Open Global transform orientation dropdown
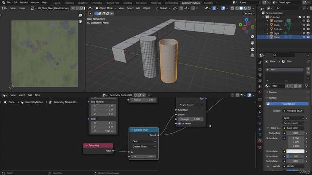 tap(163, 8)
